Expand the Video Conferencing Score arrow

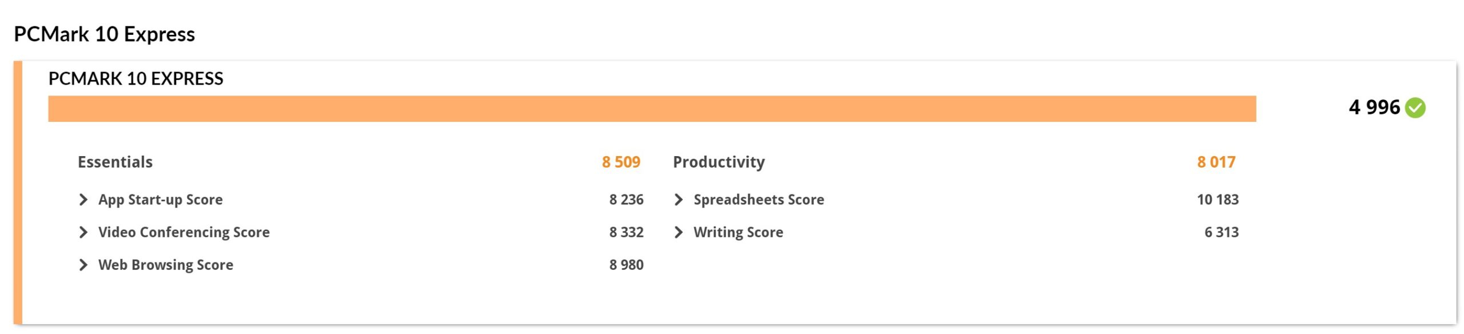point(83,232)
